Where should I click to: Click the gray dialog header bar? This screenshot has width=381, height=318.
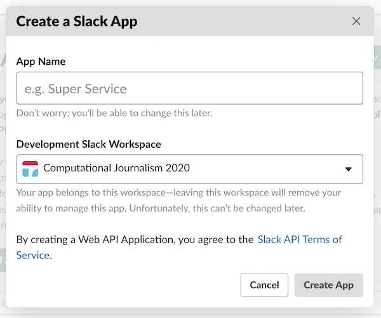(241, 21)
